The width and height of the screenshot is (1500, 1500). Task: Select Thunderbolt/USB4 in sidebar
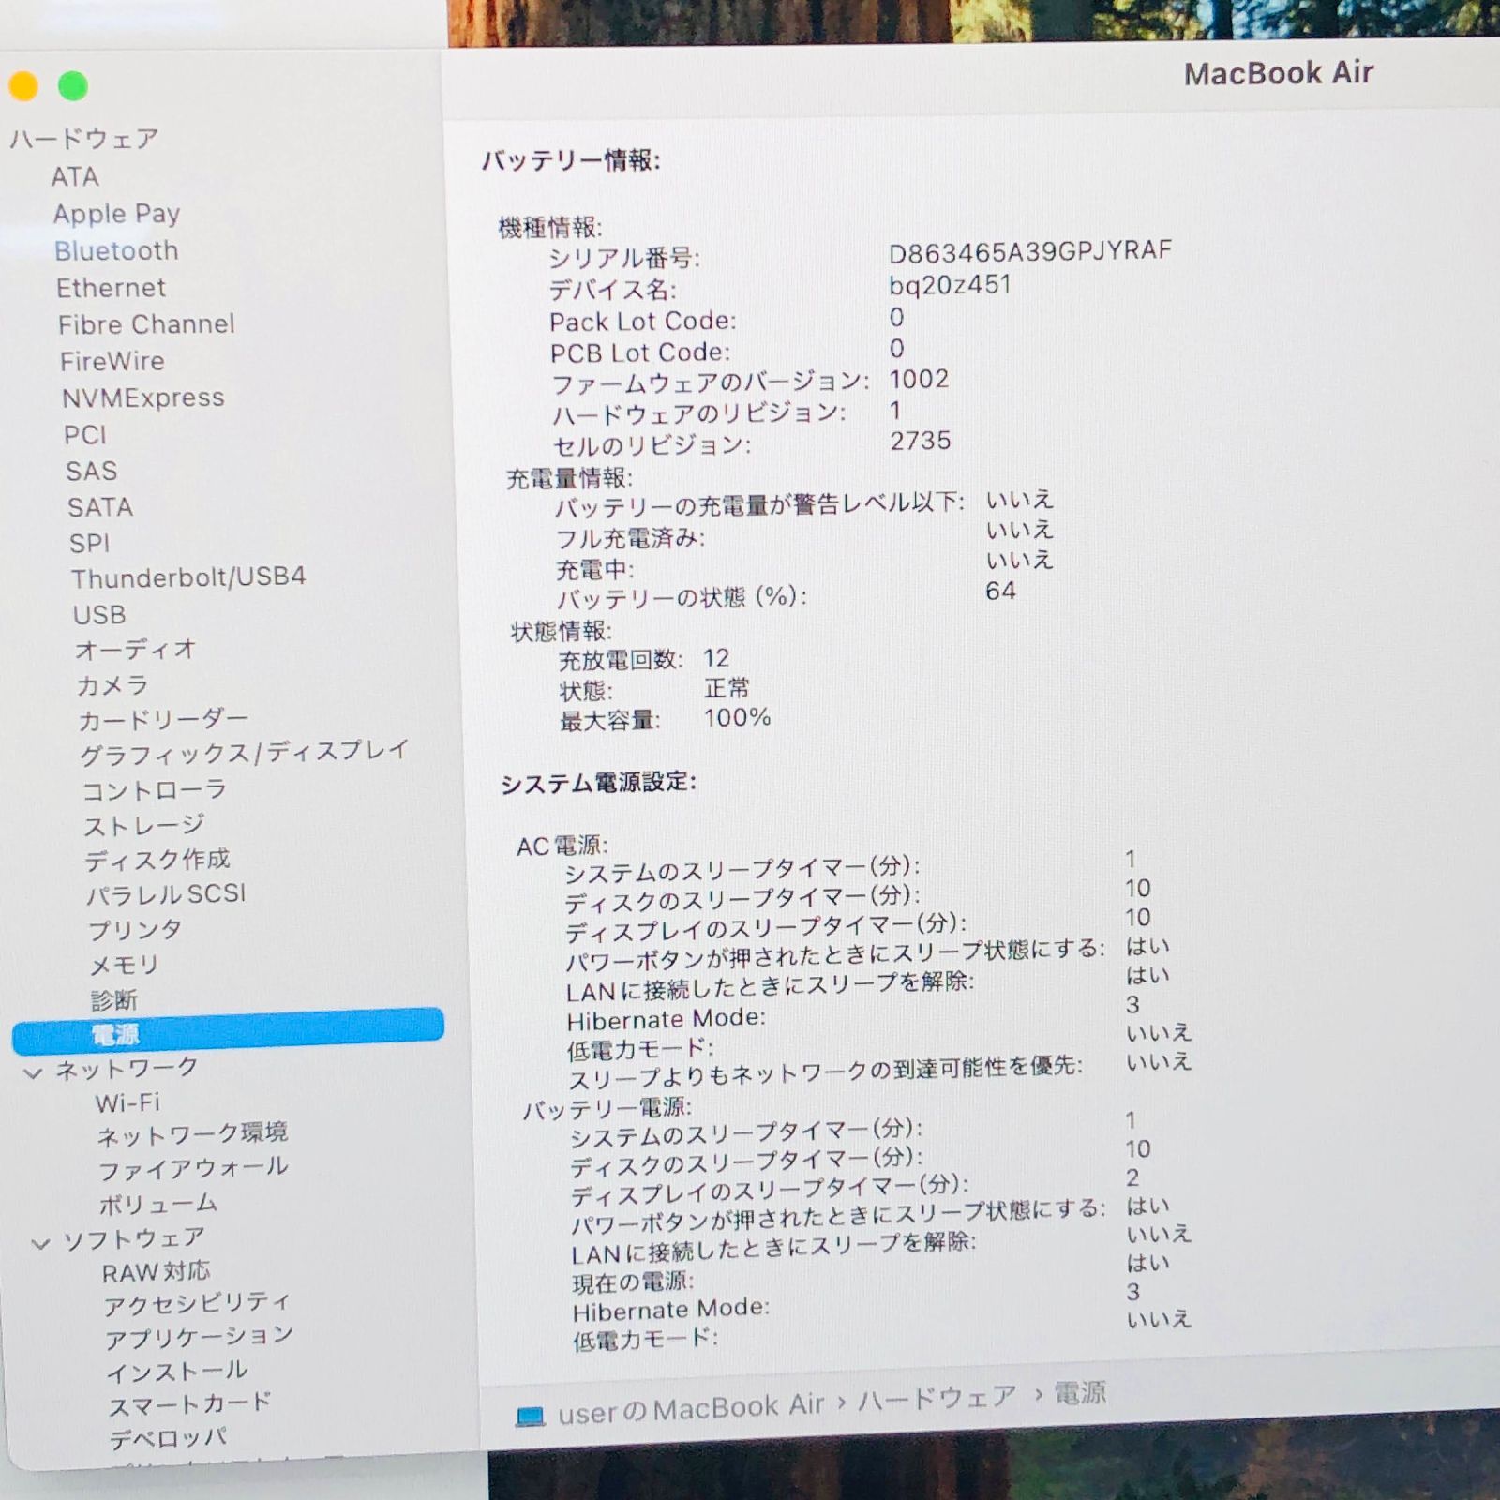tap(188, 577)
